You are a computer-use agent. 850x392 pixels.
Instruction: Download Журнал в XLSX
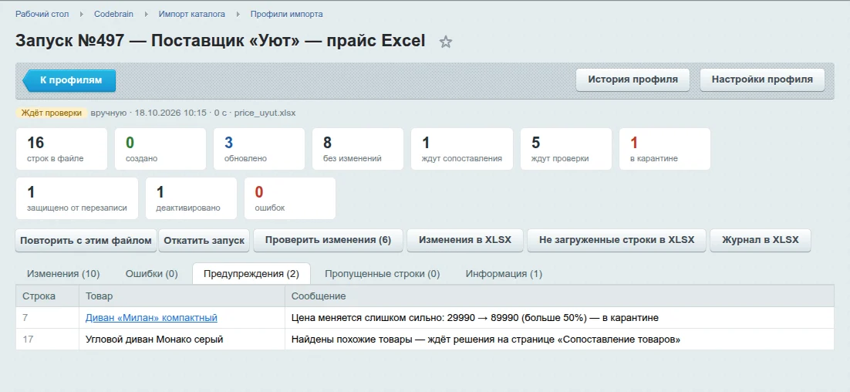(761, 240)
